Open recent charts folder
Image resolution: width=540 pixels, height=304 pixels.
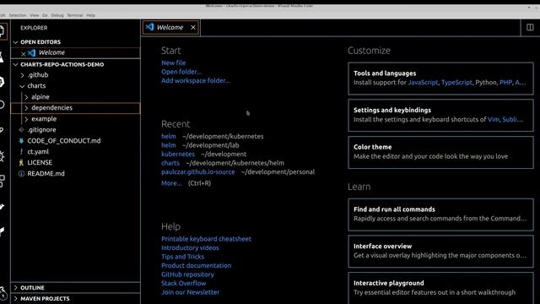170,163
